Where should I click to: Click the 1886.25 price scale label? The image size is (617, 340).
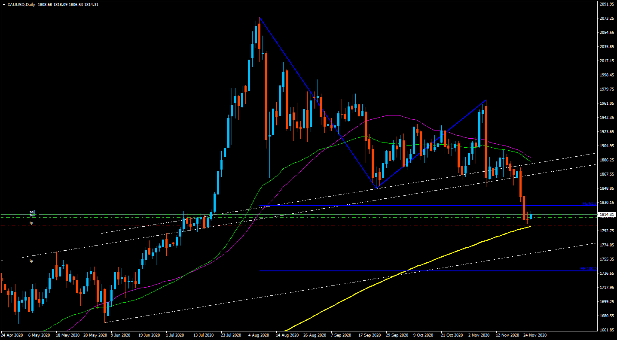[606, 160]
